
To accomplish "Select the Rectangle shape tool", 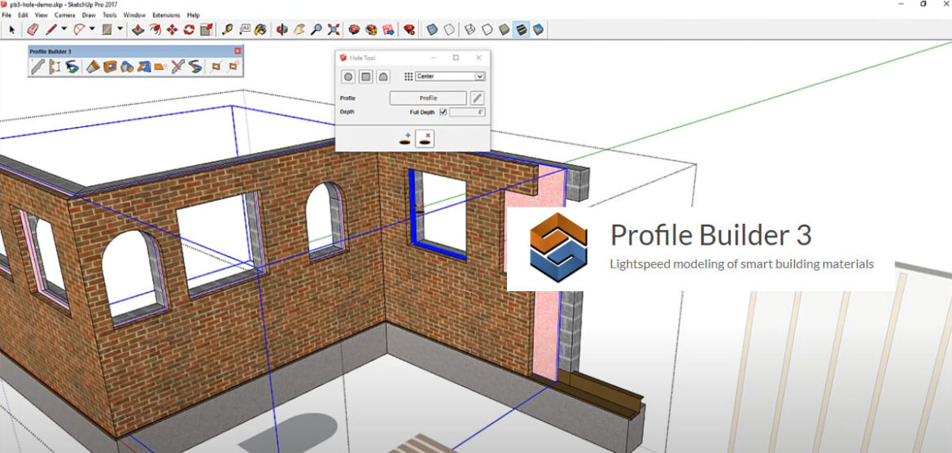I will (107, 29).
